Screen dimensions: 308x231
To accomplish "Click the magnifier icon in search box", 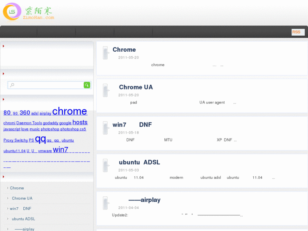I will click(12, 85).
